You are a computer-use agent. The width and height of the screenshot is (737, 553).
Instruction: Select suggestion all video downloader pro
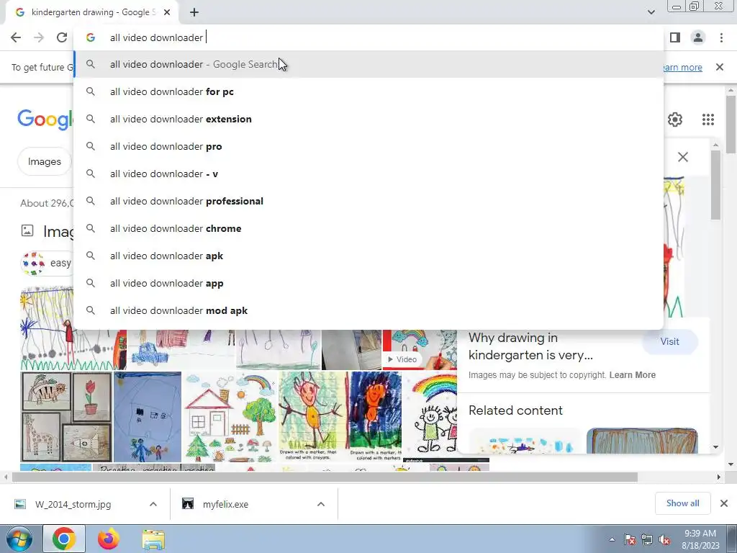[368, 146]
